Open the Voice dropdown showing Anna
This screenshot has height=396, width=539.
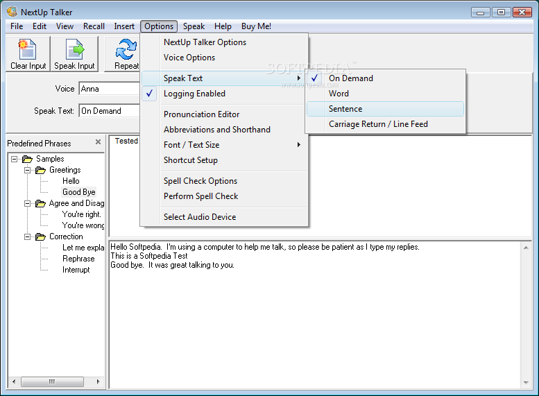coord(110,89)
